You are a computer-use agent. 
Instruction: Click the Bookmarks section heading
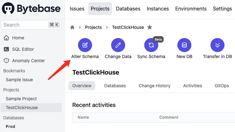[14, 71]
